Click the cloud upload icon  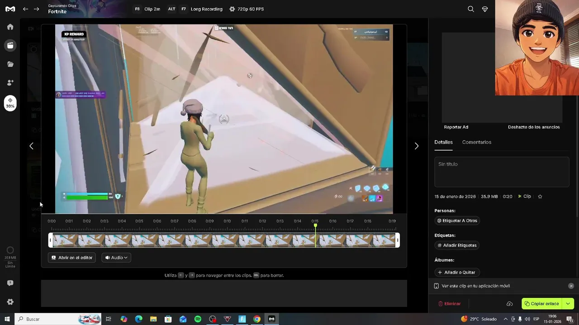click(509, 304)
